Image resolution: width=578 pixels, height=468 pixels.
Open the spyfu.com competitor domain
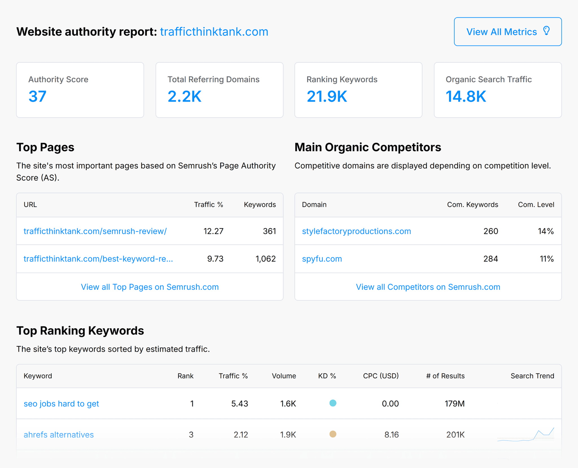pos(322,259)
